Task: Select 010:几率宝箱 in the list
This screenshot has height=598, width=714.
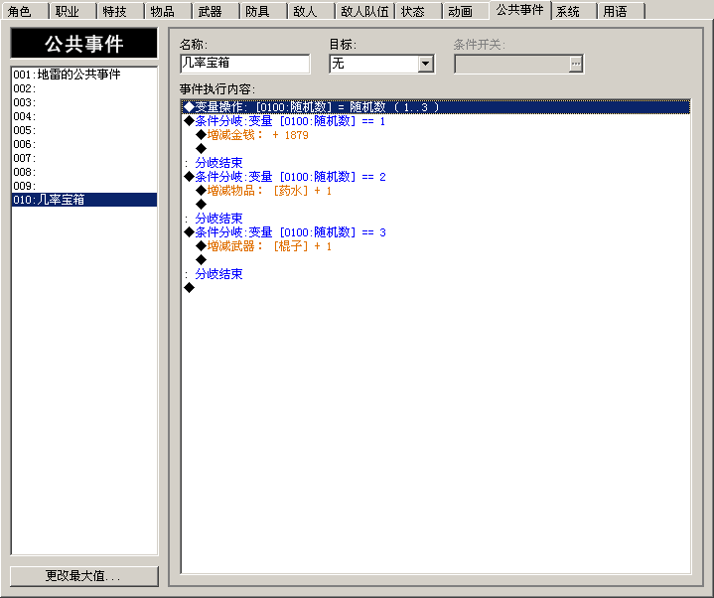Action: pos(84,200)
